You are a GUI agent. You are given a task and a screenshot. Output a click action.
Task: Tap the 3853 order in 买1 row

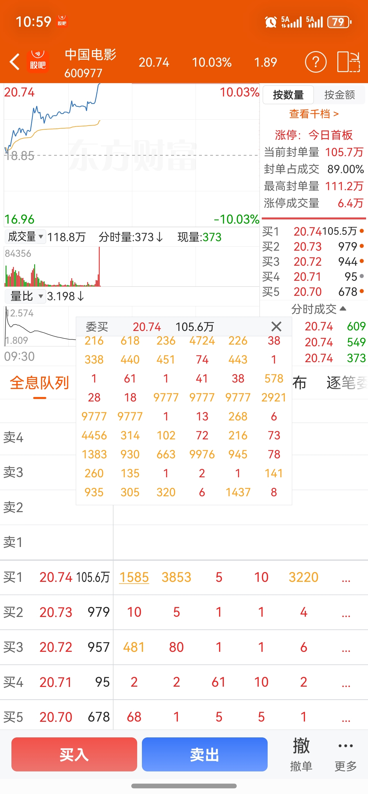(x=176, y=577)
